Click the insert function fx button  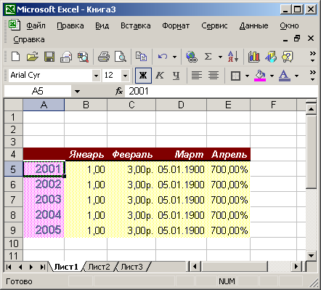pyautogui.click(x=119, y=92)
